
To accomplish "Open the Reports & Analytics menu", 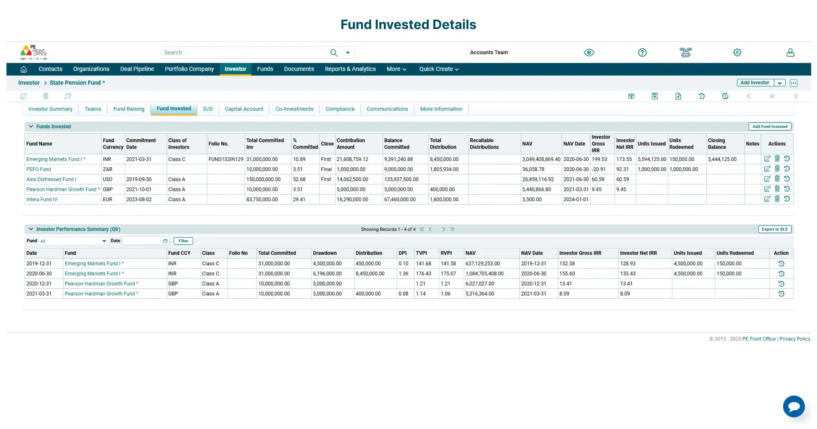I will click(x=350, y=69).
